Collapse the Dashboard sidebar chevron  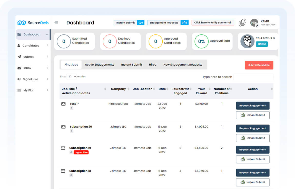[x=47, y=34]
